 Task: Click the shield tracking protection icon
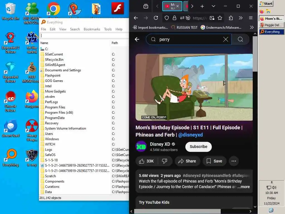click(x=167, y=18)
